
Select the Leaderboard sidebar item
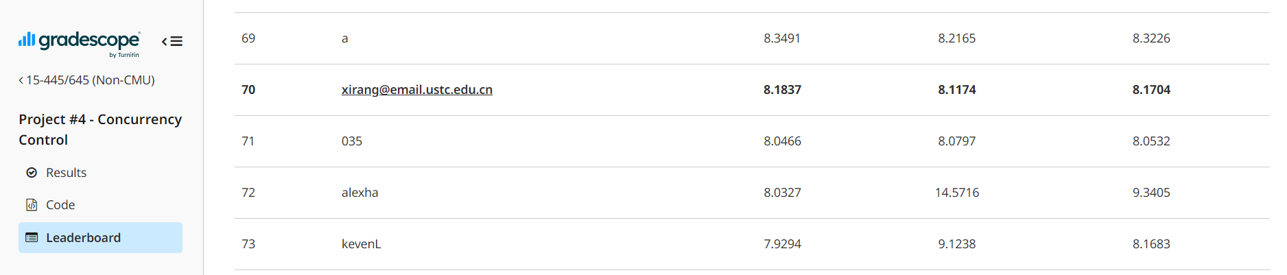[100, 238]
